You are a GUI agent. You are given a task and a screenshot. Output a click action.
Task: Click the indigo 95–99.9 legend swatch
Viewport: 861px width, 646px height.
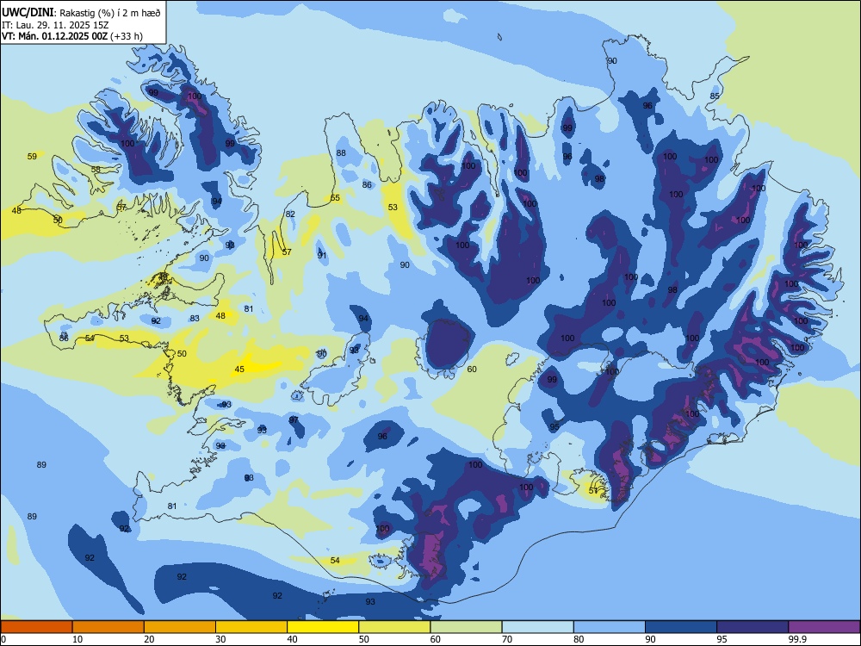pos(753,626)
